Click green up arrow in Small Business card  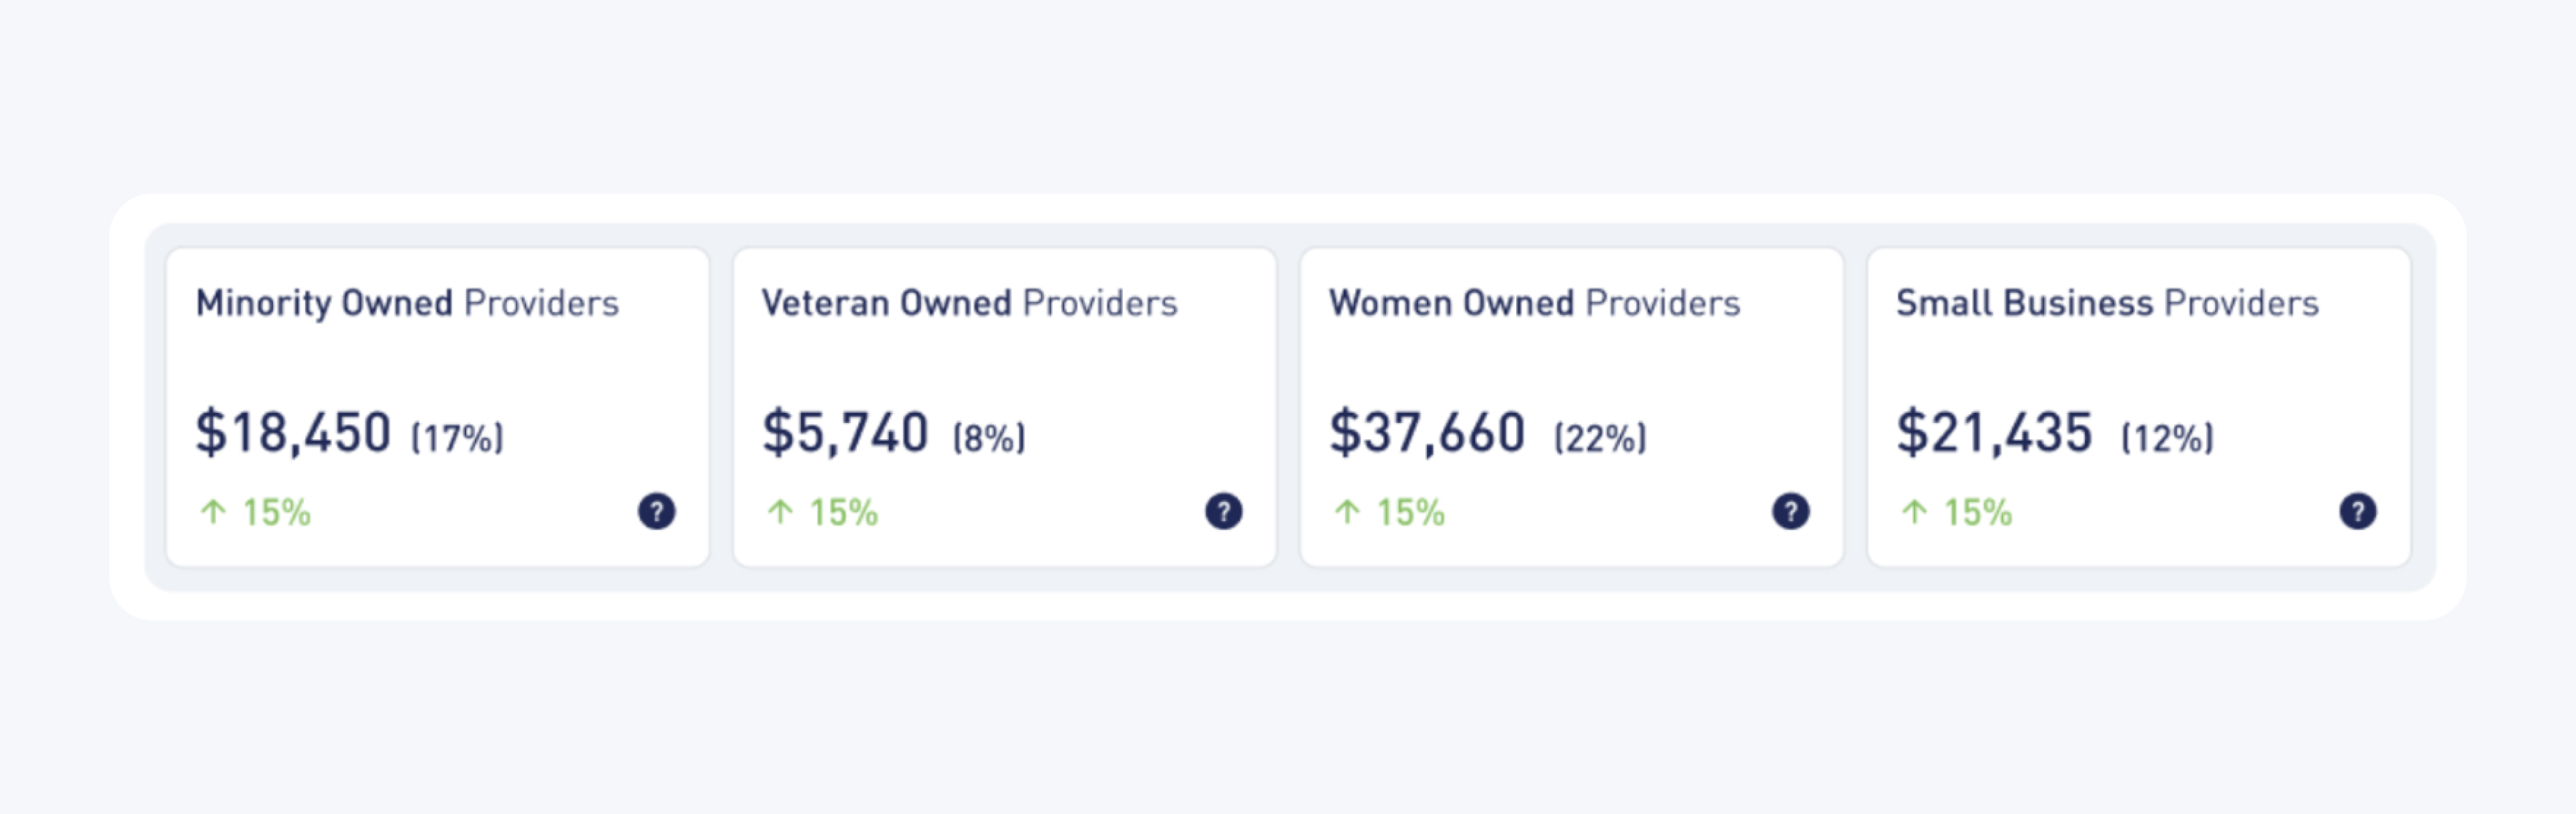(x=1914, y=512)
